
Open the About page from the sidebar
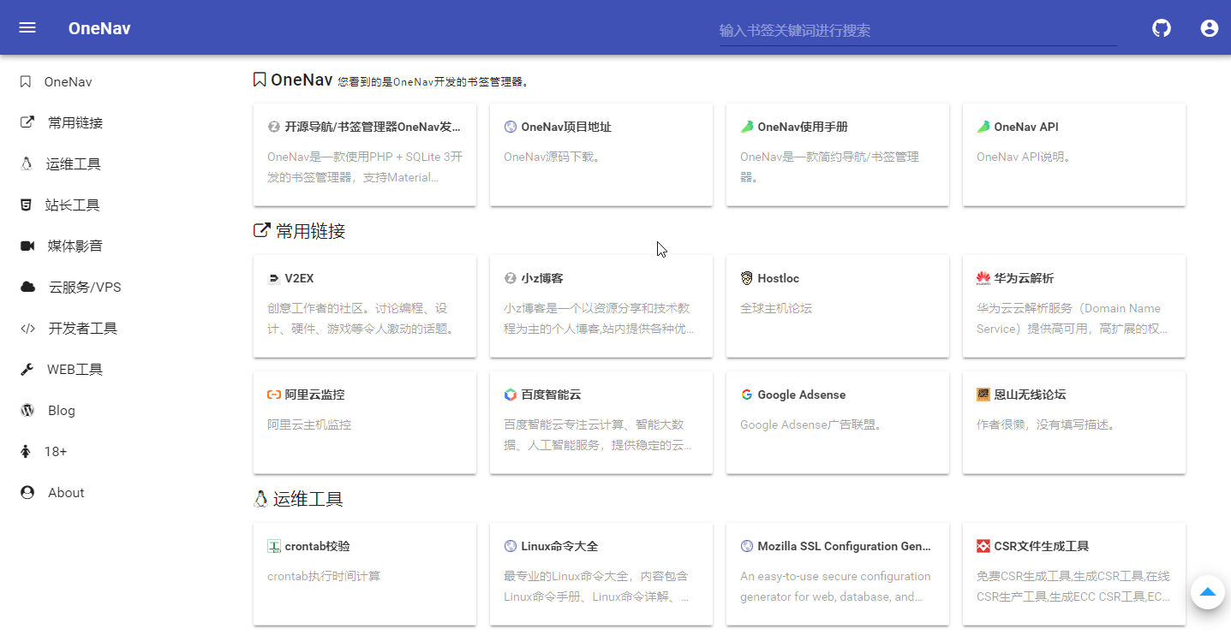click(67, 492)
